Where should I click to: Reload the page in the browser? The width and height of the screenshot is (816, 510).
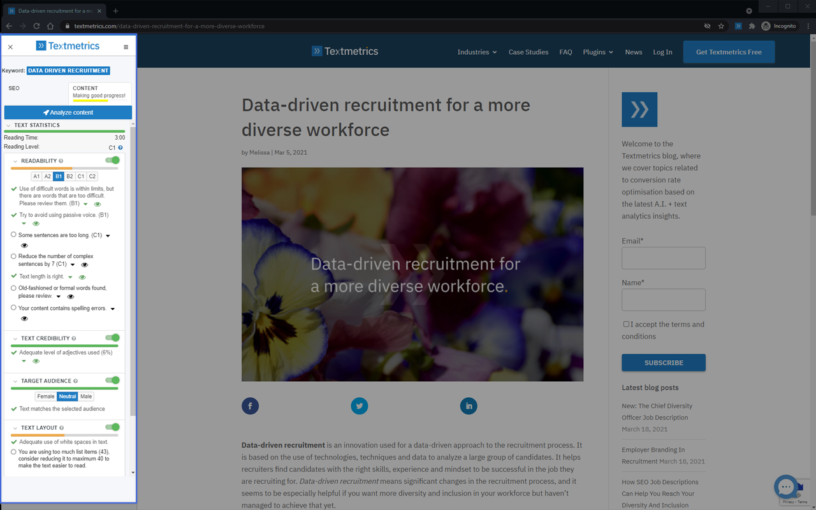[36, 26]
